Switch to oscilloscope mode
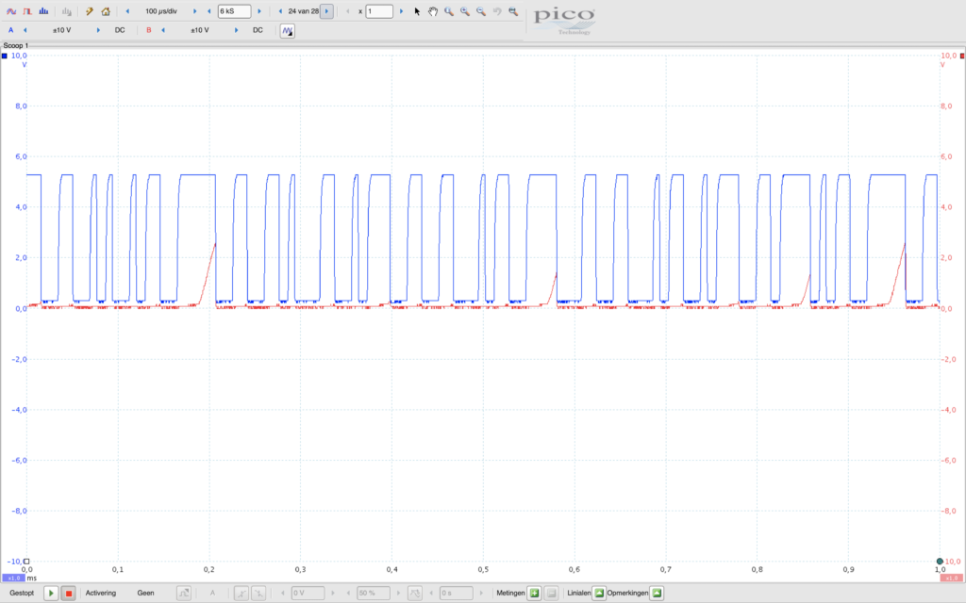This screenshot has width=966, height=603. [x=11, y=11]
